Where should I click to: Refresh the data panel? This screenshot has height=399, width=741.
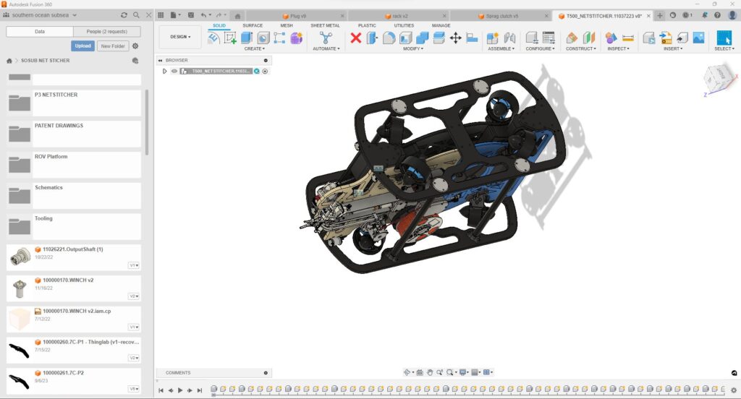click(124, 14)
